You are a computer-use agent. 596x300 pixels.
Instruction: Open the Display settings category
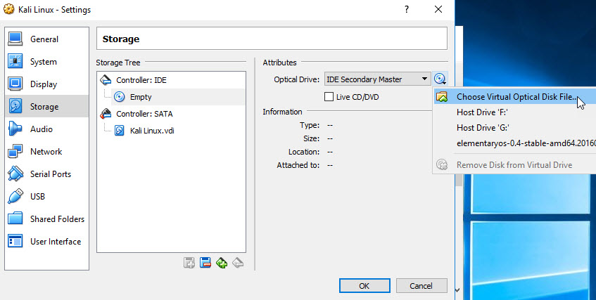pos(46,84)
